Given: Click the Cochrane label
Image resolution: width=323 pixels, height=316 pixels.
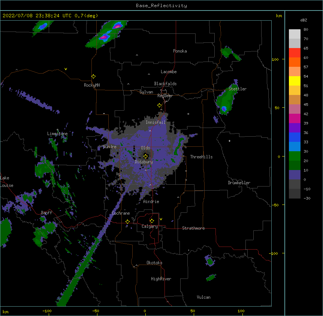Looking at the screenshot, I should (x=121, y=213).
